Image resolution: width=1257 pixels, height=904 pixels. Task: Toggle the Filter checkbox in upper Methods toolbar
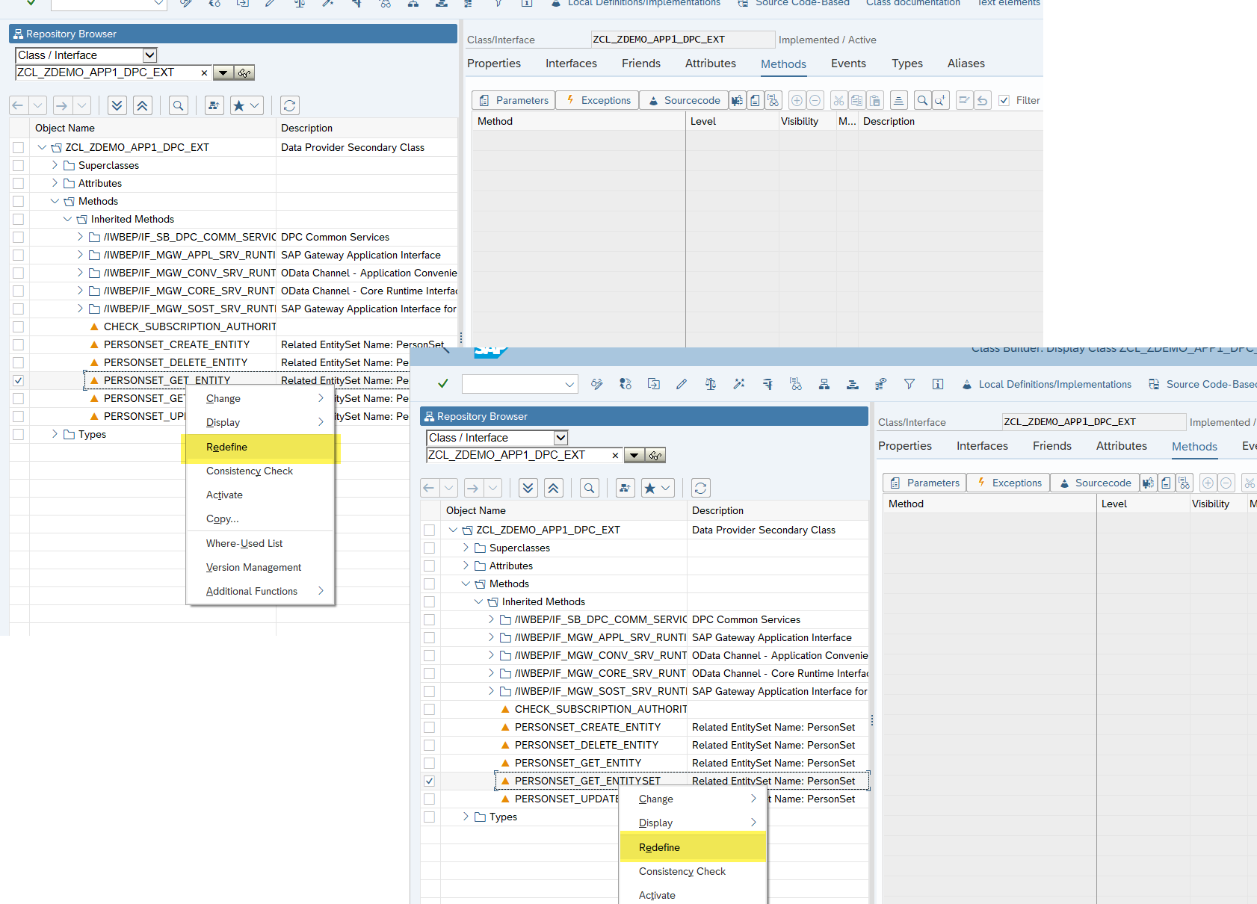[1004, 100]
